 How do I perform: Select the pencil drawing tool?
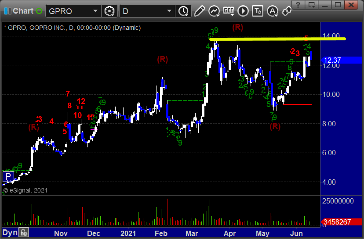(199, 11)
